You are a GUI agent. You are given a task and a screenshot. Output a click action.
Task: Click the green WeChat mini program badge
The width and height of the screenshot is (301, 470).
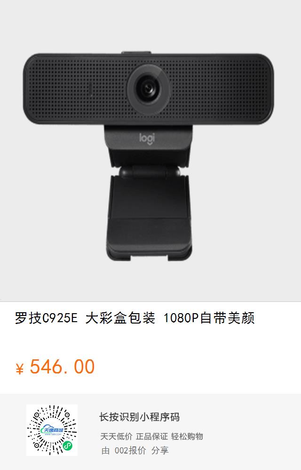pos(67,446)
